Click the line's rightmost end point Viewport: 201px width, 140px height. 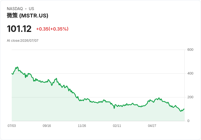(x=184, y=109)
